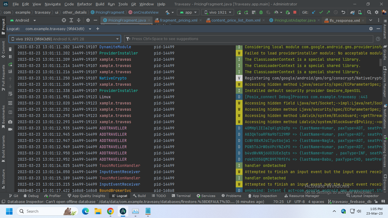
Task: Clear logcat with the trash icon
Action: 10,49
